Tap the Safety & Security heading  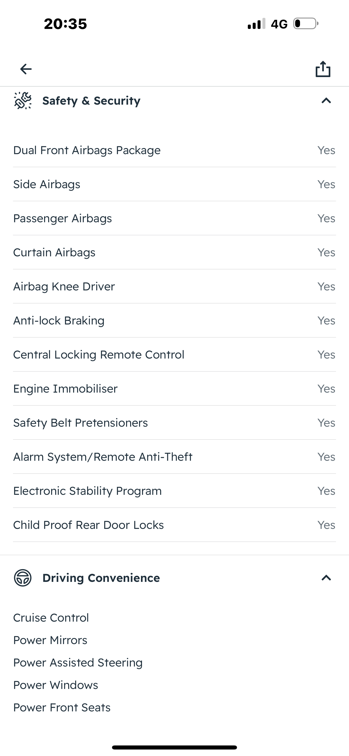point(91,101)
